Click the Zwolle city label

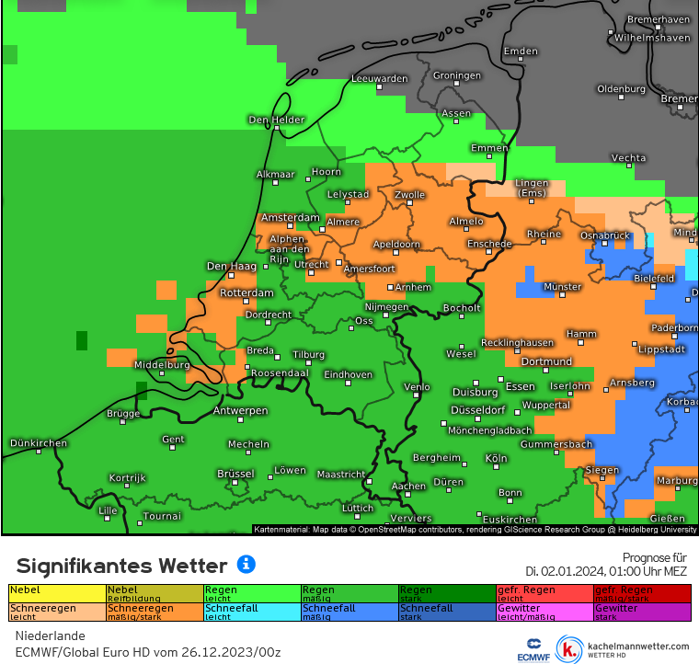409,195
